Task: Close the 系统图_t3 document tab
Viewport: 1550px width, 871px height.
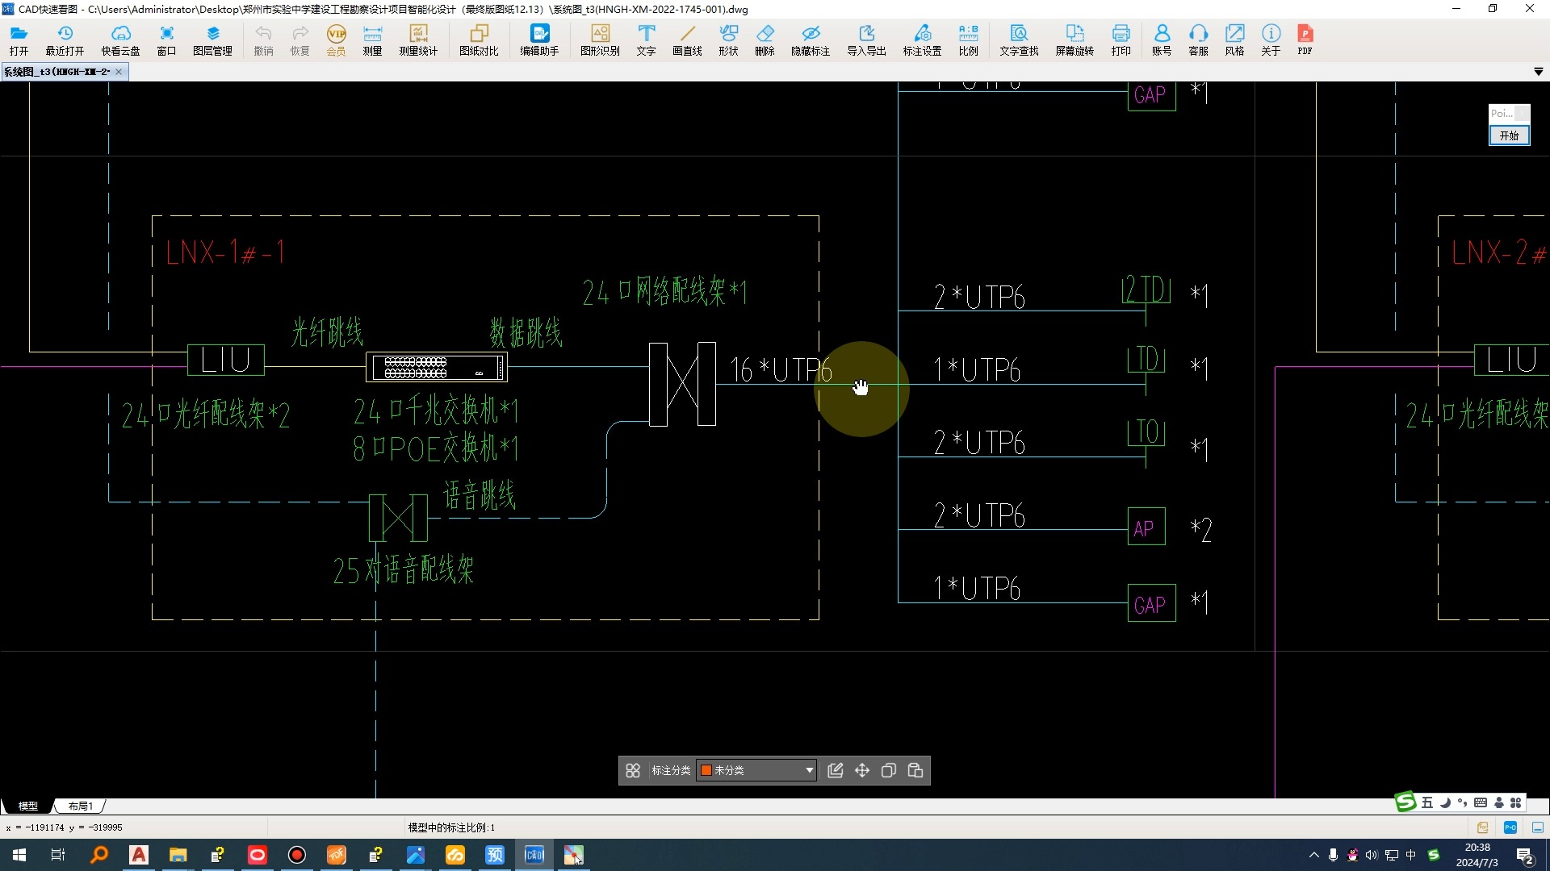Action: point(119,72)
